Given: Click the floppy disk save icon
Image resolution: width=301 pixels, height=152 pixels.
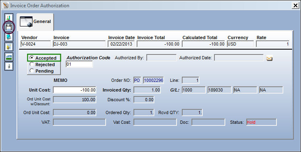Looking at the screenshot, I should click(9, 27).
